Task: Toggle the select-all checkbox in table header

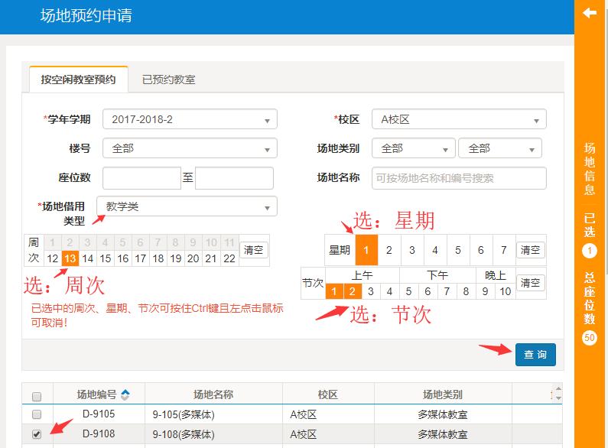Action: tap(37, 396)
